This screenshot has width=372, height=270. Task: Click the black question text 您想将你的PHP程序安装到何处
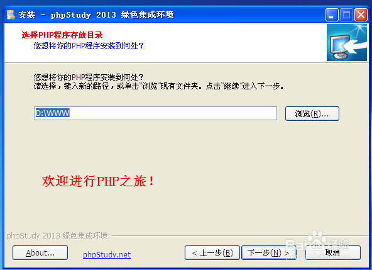pyautogui.click(x=89, y=77)
